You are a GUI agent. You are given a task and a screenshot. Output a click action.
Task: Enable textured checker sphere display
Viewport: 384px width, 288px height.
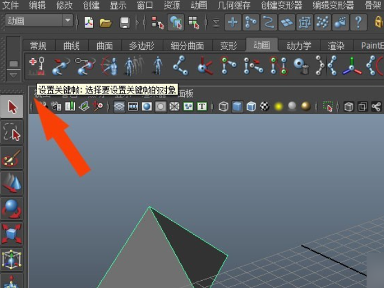click(x=265, y=107)
